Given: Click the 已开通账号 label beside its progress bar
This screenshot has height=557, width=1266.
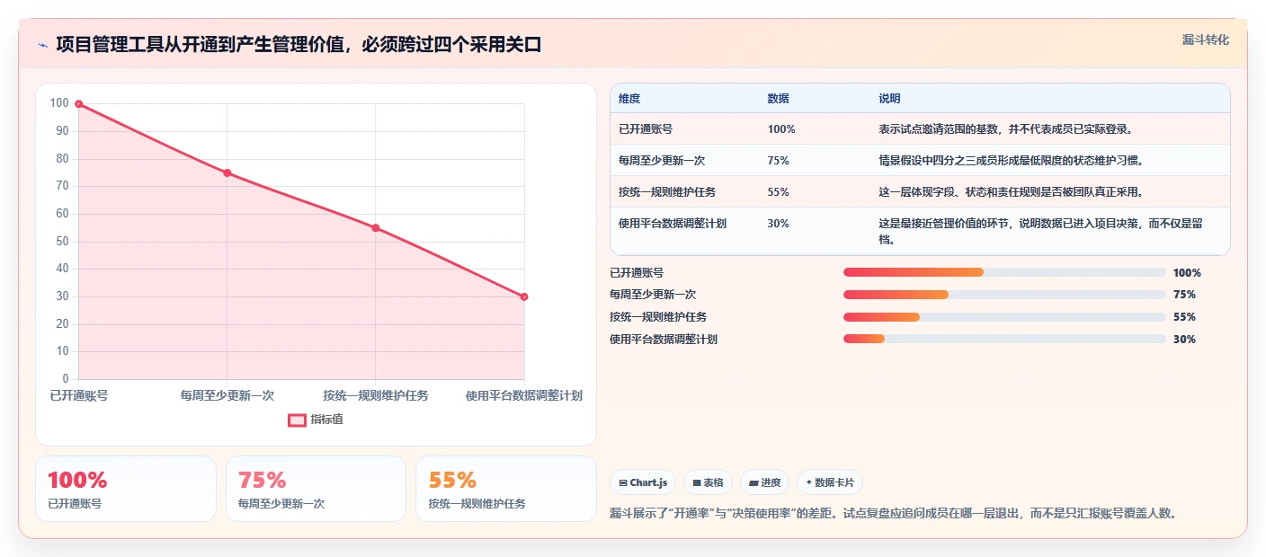Looking at the screenshot, I should click(637, 272).
